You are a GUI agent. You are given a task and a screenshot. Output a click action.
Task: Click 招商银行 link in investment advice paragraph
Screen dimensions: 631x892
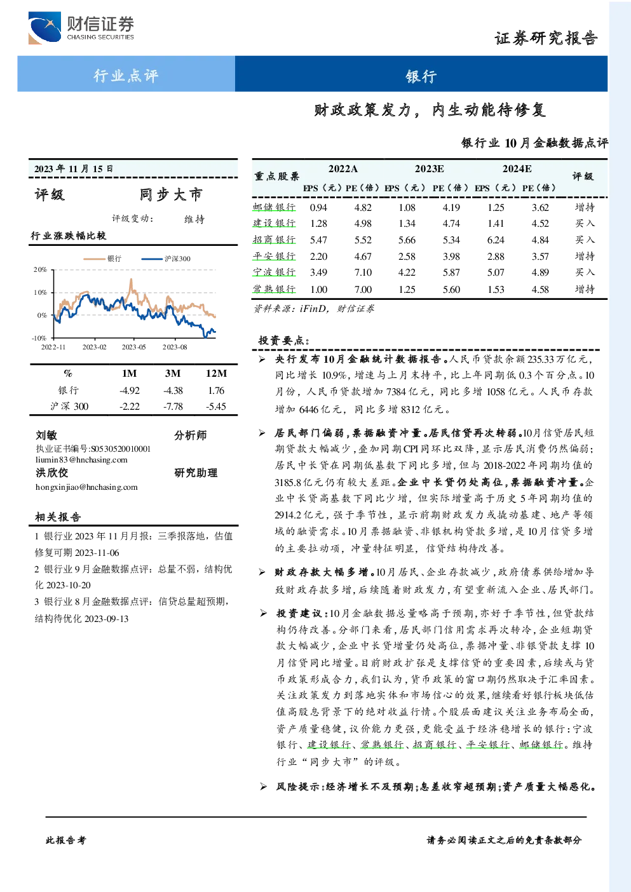[x=435, y=745]
